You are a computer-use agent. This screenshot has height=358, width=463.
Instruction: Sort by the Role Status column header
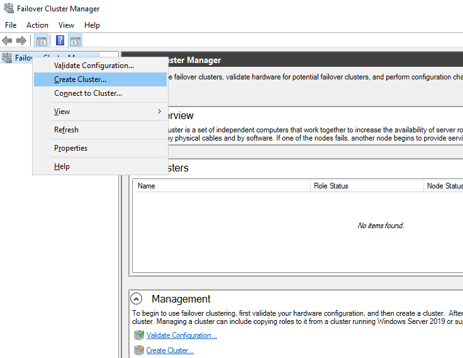(367, 186)
